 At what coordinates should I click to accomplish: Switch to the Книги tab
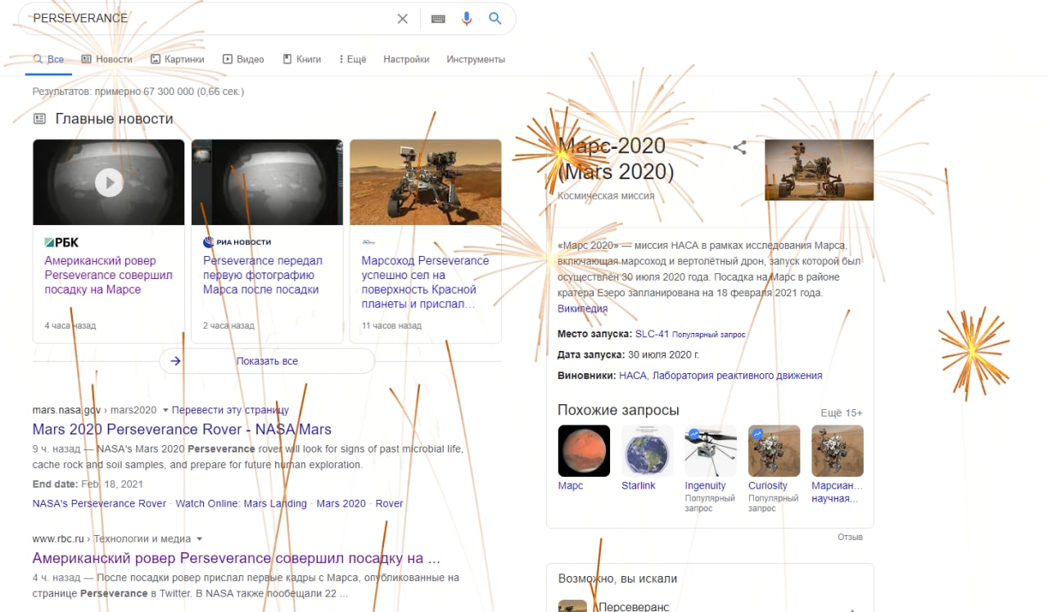pyautogui.click(x=301, y=59)
